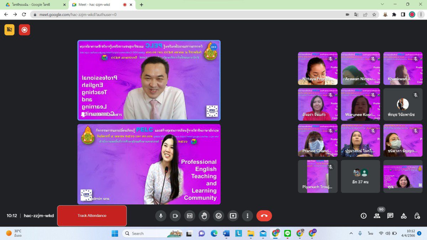Image resolution: width=427 pixels, height=240 pixels.
Task: Select Arawan Nimpu participant tile
Action: click(x=360, y=68)
